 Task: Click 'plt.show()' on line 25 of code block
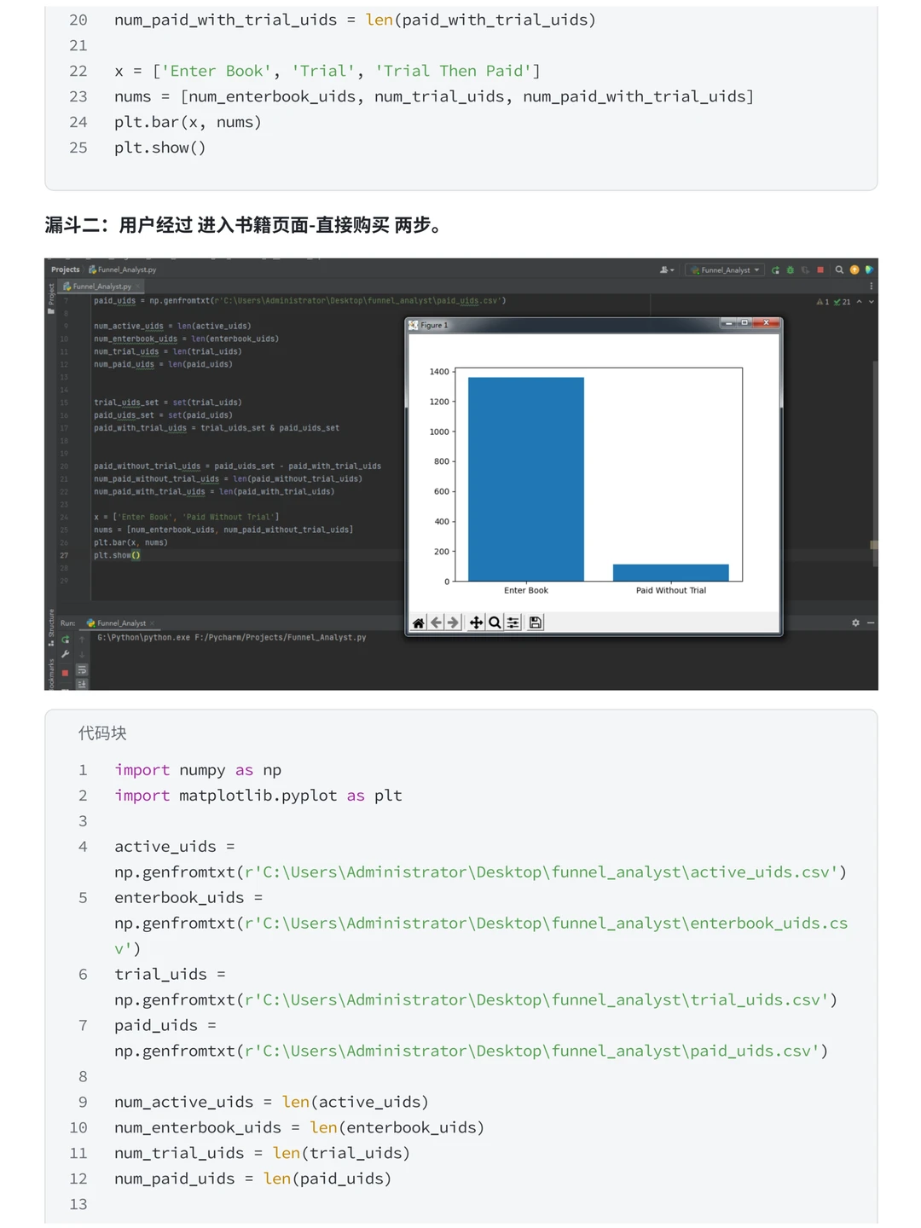click(160, 148)
